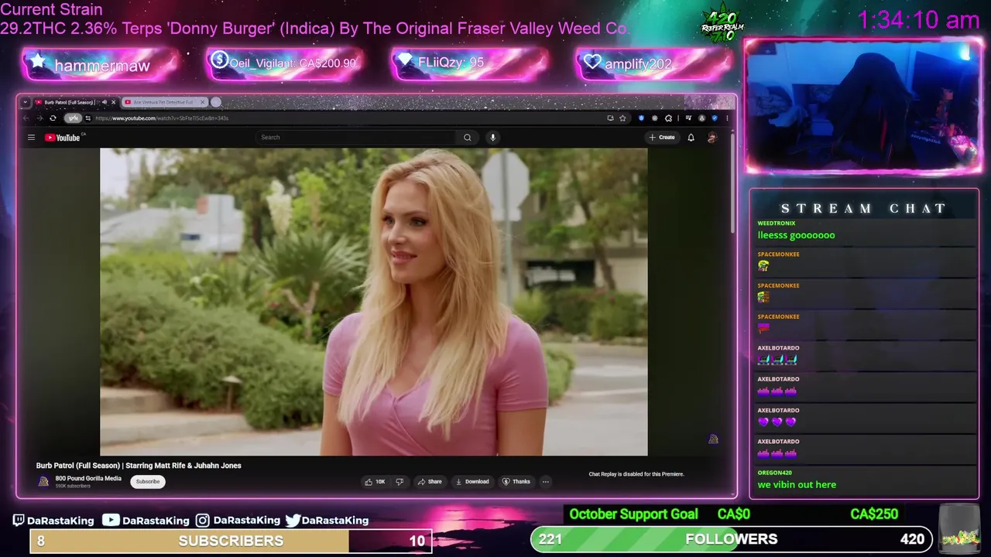Screen dimensions: 991x557
Task: Click the 1:34:10 am clock
Action: pyautogui.click(x=918, y=21)
